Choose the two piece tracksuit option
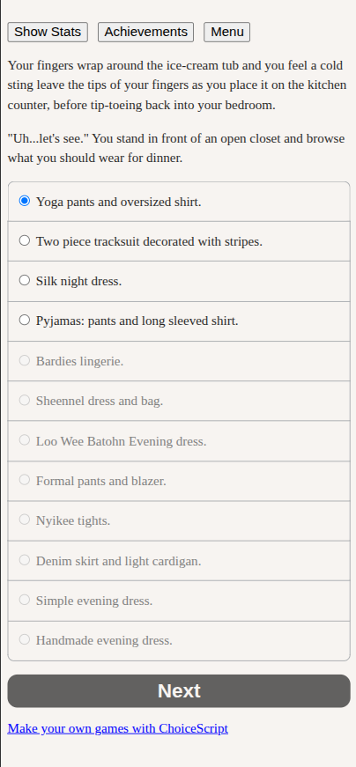The width and height of the screenshot is (356, 767). [x=179, y=241]
